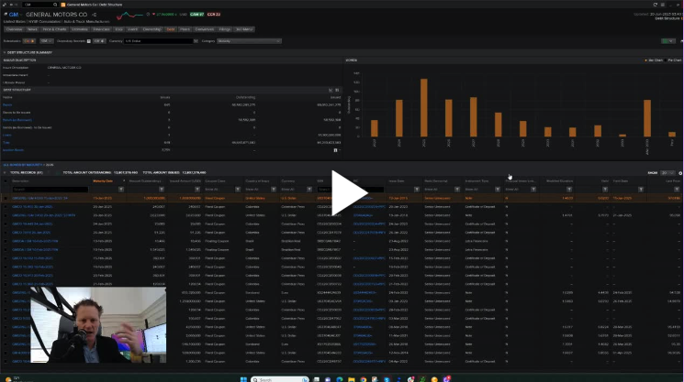Check the box on the 24-Jan-2025 bond row
Viewport: 684px width, 382px height.
pos(6,224)
